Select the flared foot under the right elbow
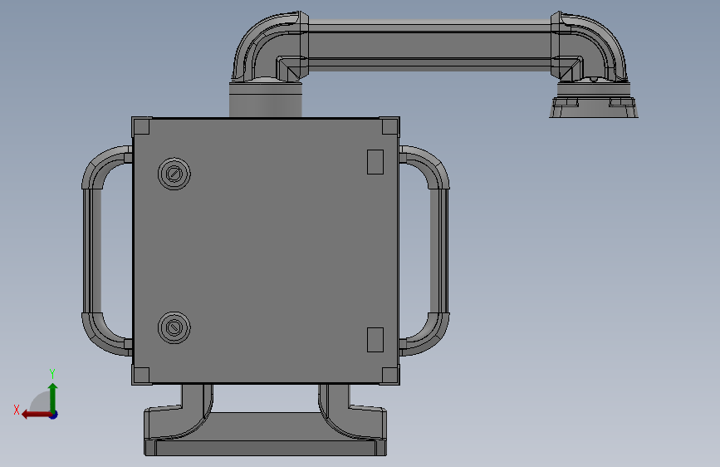Screen dimensions: 720x467 pyautogui.click(x=594, y=106)
